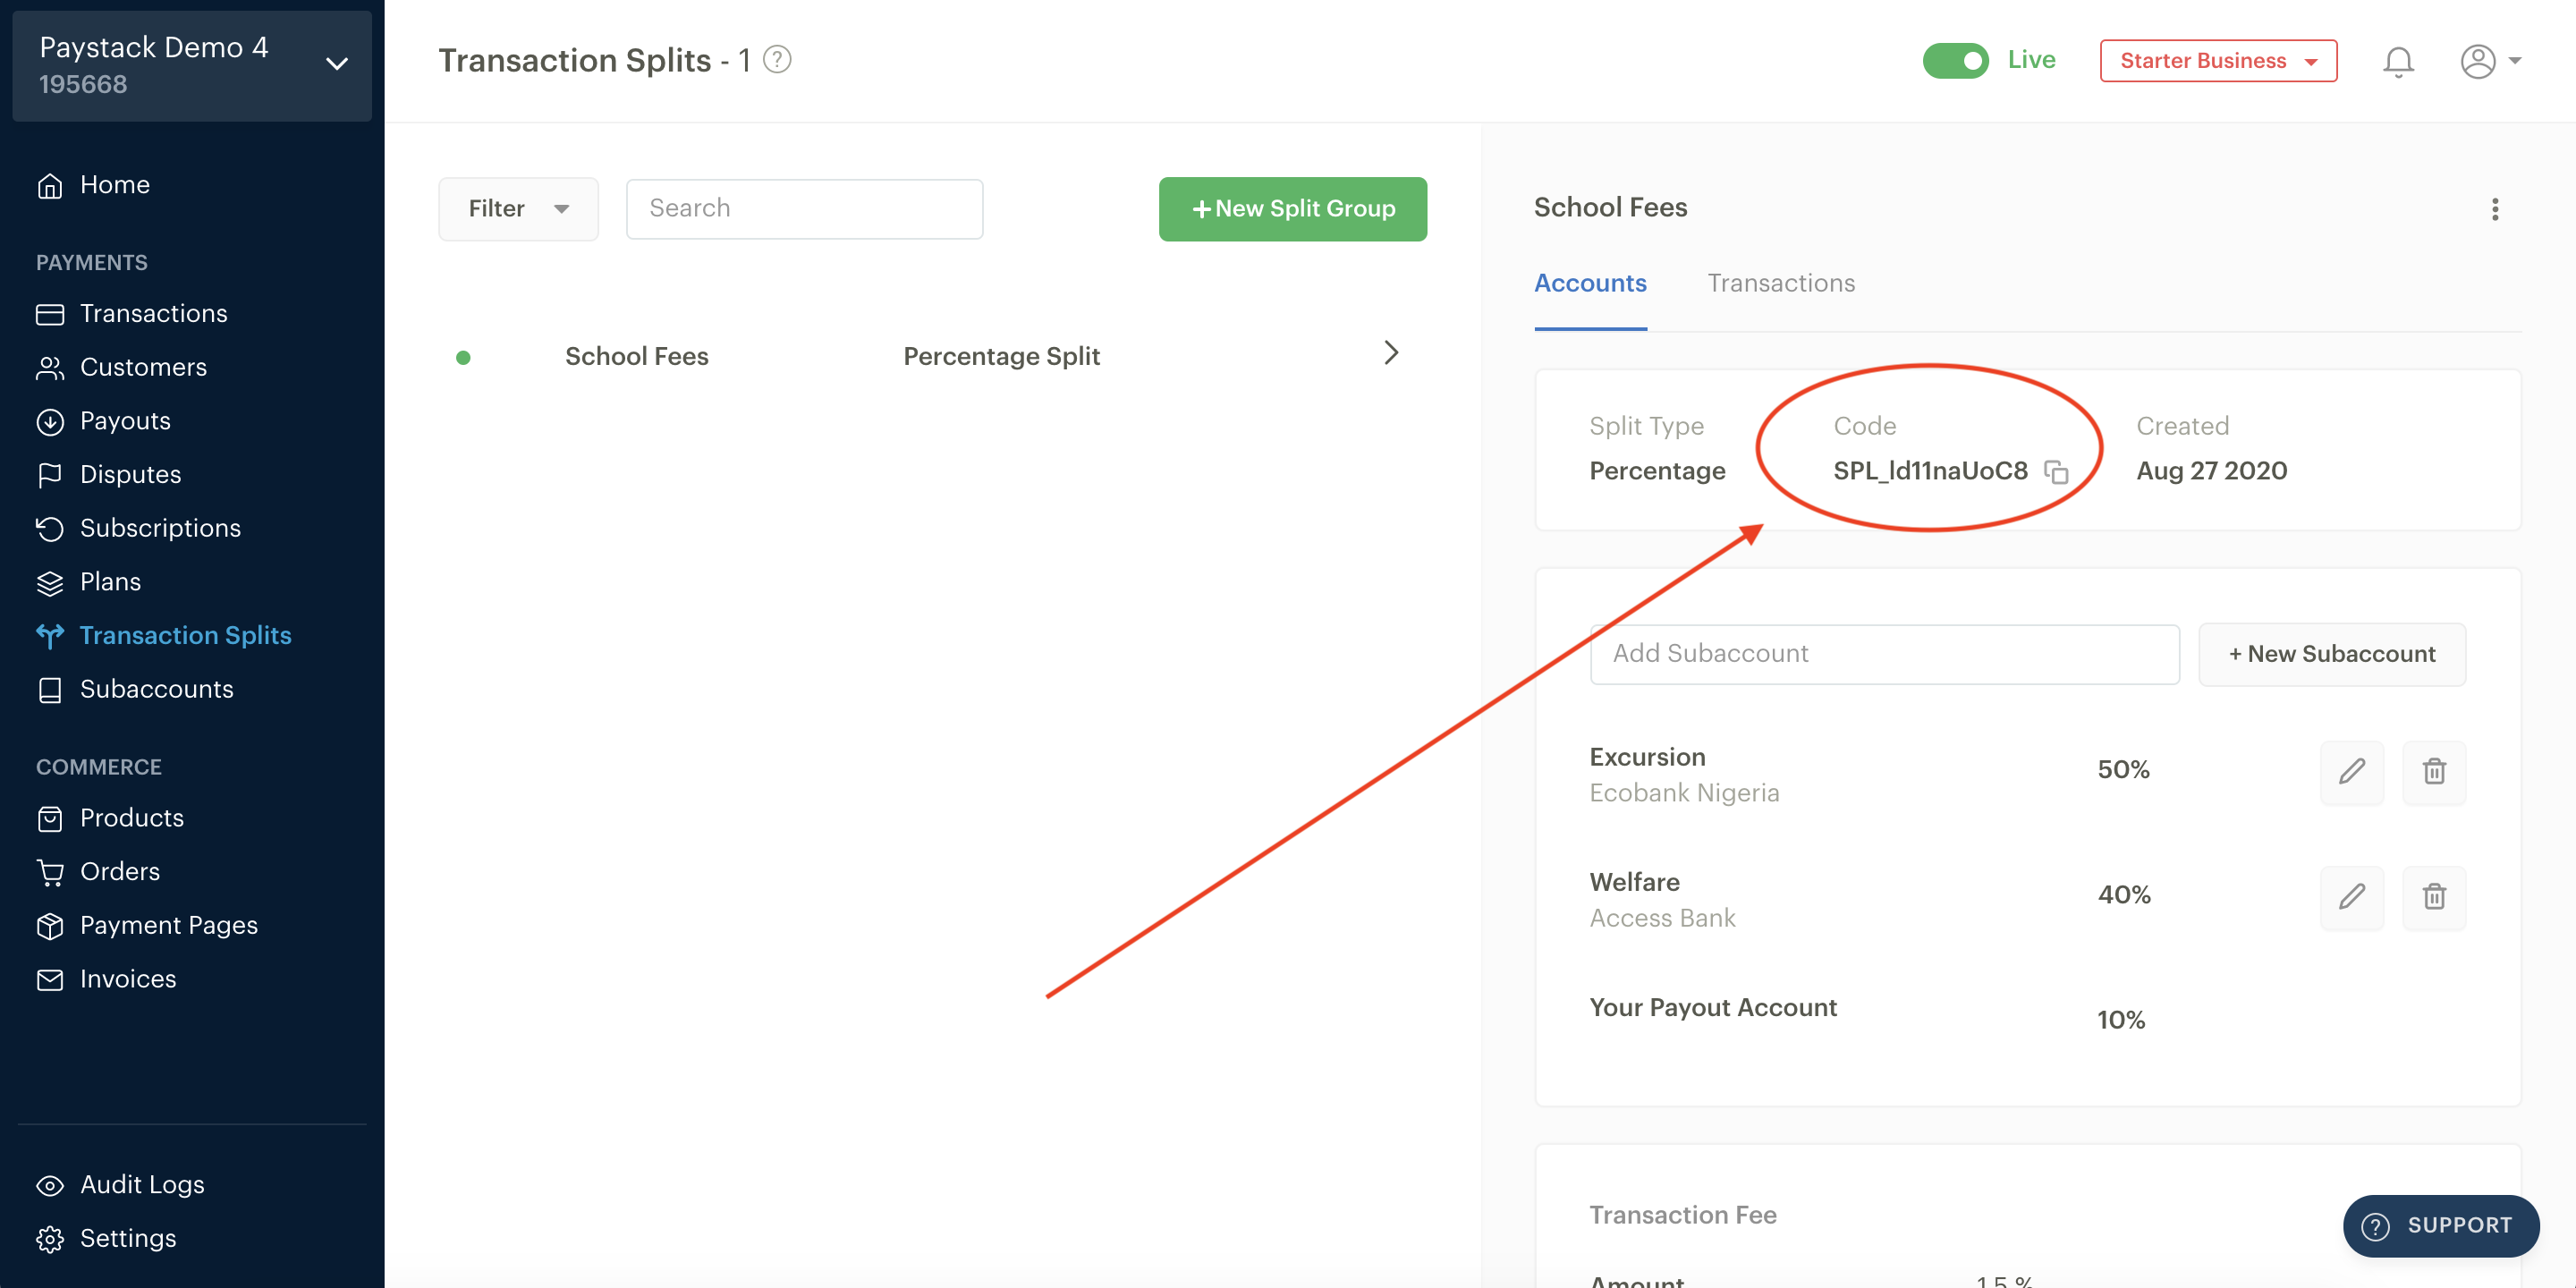
Task: Focus the Add Subaccount field
Action: pyautogui.click(x=1884, y=655)
